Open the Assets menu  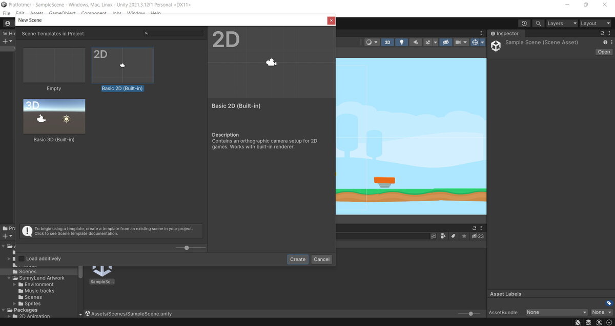click(37, 13)
